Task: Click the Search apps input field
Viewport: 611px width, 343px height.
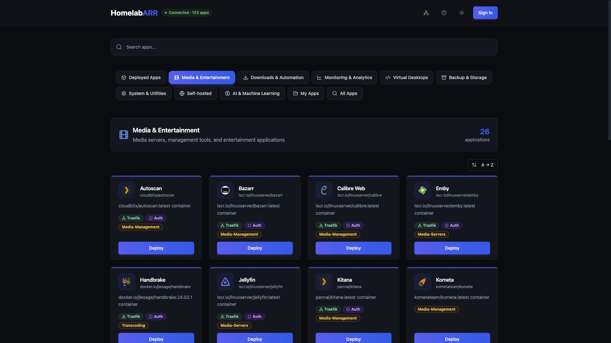Action: click(304, 47)
